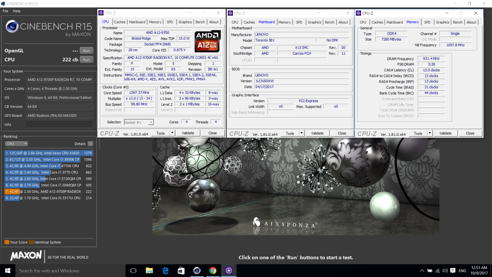This screenshot has height=277, width=492.
Task: Click the Cinebench title bar icon
Action: (x=3, y=4)
